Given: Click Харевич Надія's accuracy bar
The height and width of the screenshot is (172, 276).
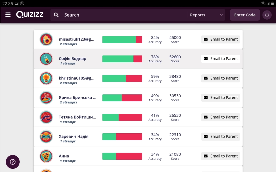Looking at the screenshot, I should [122, 137].
